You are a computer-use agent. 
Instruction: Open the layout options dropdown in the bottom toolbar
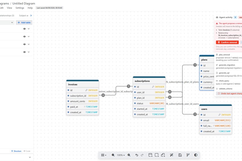[x=104, y=155]
